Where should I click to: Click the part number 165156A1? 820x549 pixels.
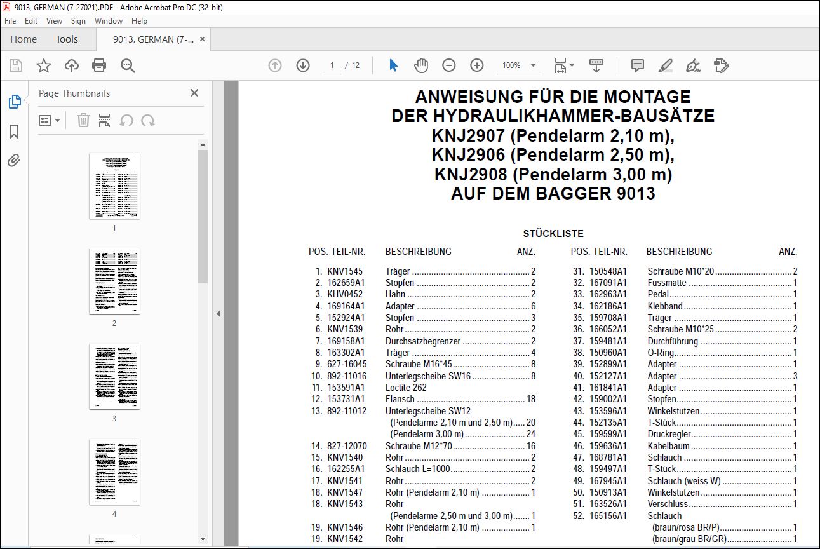[x=608, y=516]
